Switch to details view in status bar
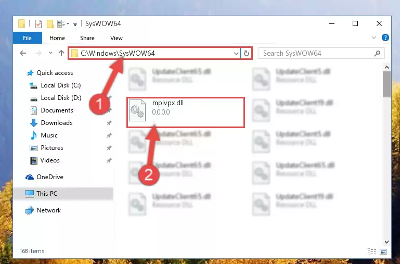Image resolution: width=400 pixels, height=264 pixels. pos(372,252)
